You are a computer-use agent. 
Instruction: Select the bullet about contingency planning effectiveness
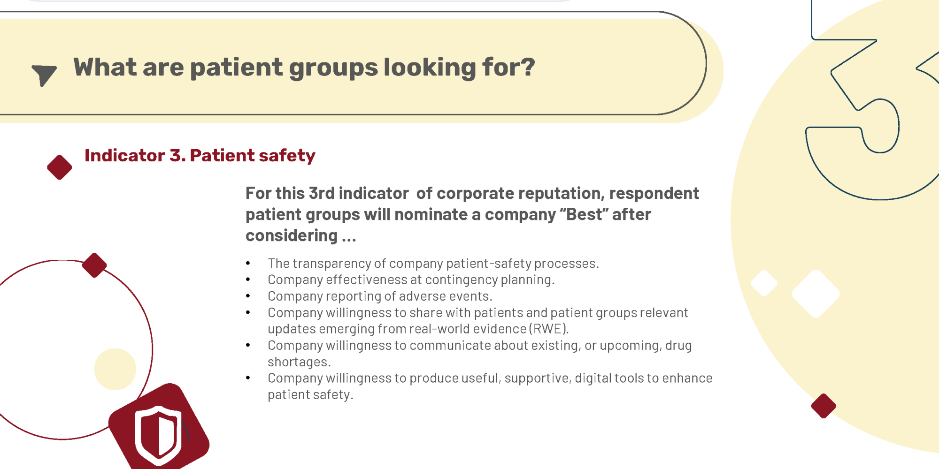click(411, 280)
